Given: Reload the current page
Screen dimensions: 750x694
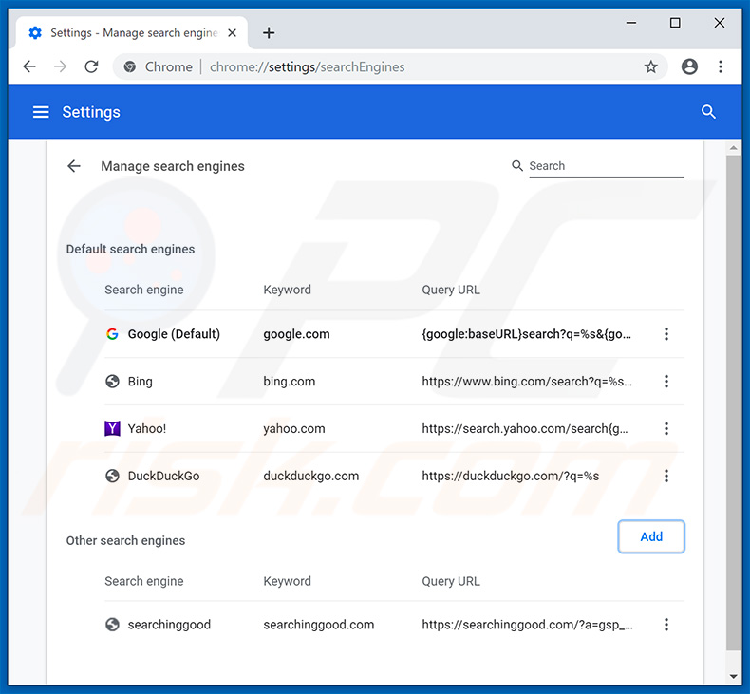Looking at the screenshot, I should (x=91, y=66).
